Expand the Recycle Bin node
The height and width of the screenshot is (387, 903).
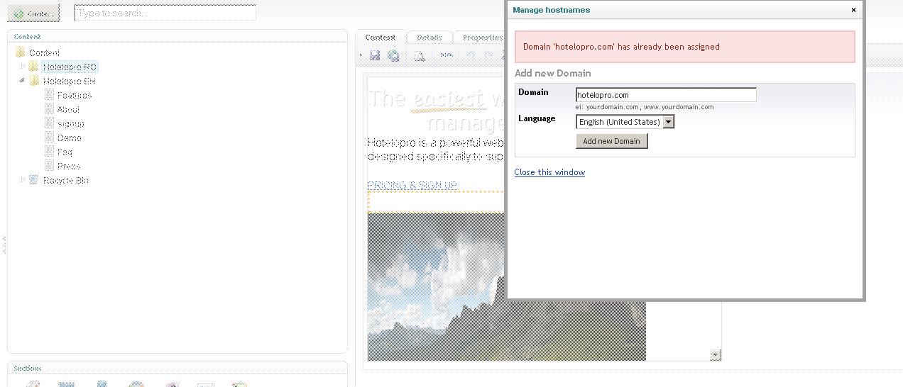pos(23,180)
